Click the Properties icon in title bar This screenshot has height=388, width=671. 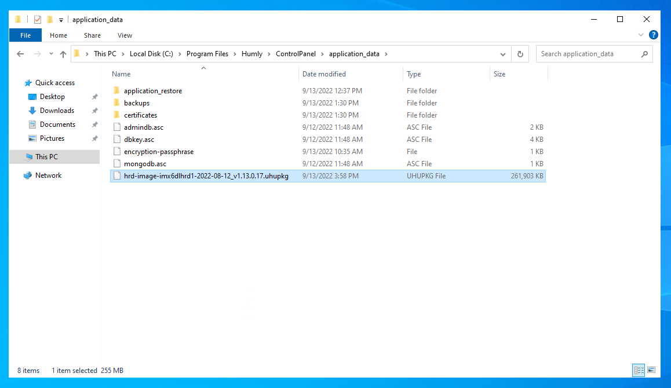(x=37, y=19)
